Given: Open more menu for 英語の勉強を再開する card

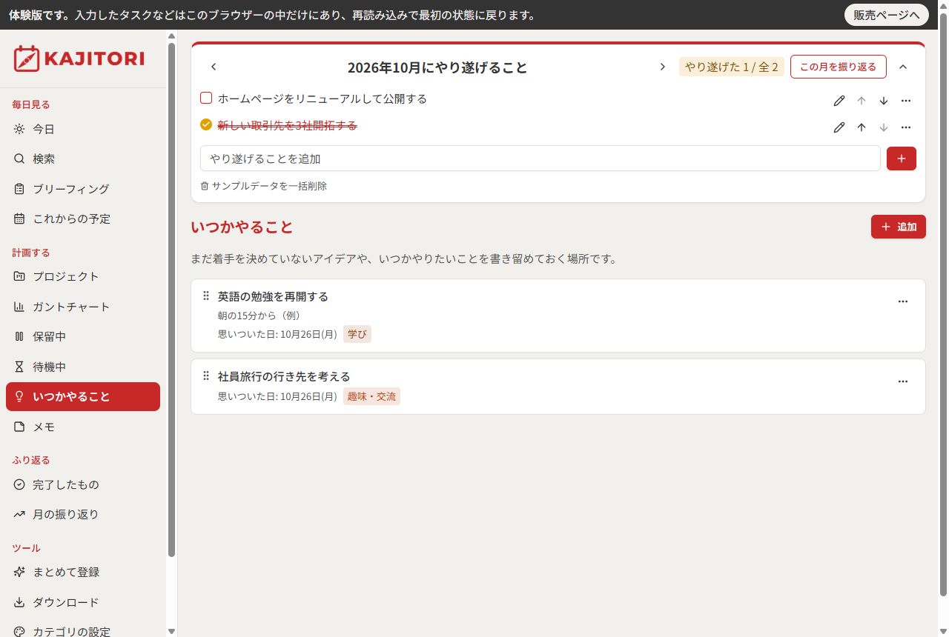Looking at the screenshot, I should (x=903, y=301).
